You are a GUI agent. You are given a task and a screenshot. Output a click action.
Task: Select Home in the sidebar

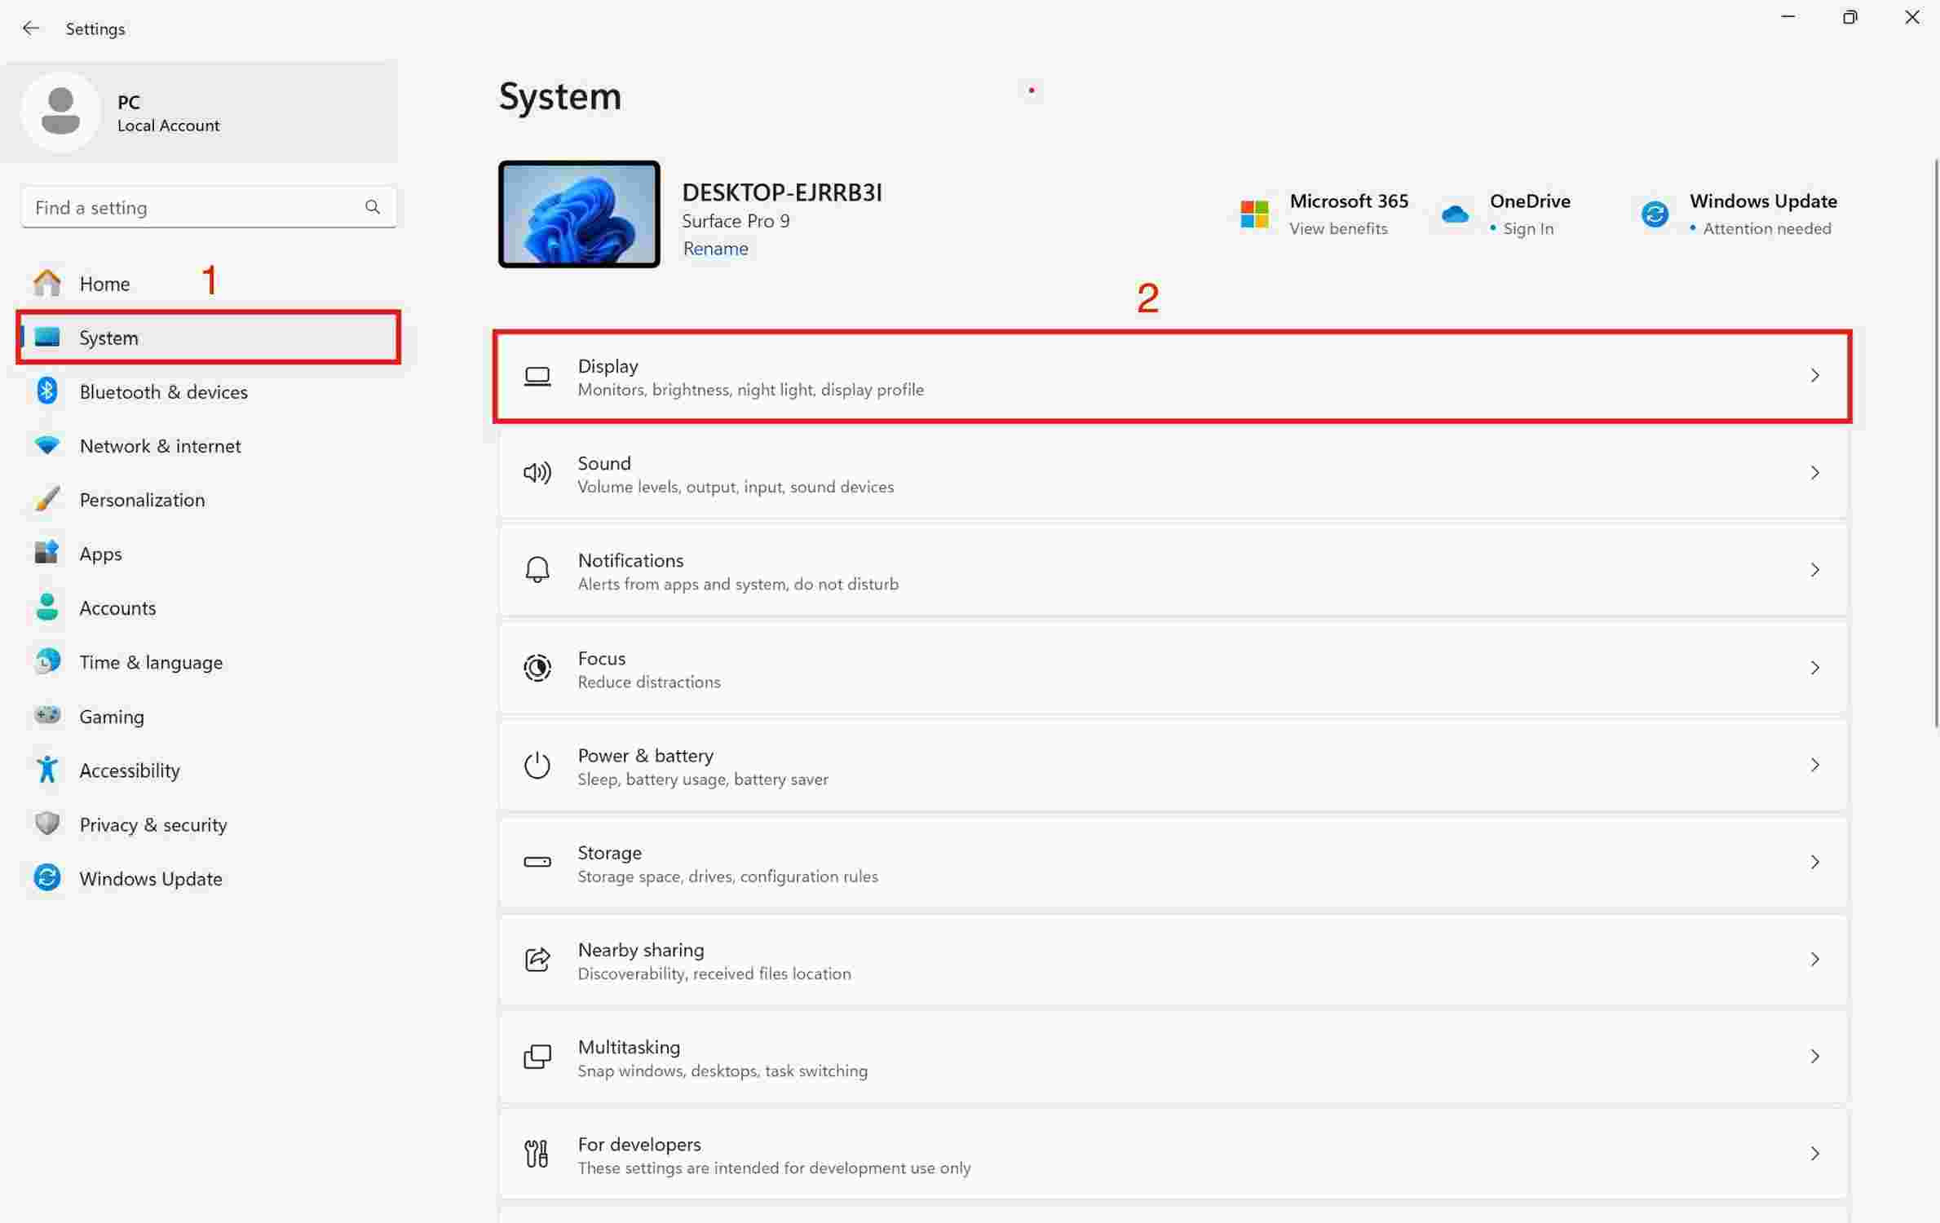pos(104,283)
